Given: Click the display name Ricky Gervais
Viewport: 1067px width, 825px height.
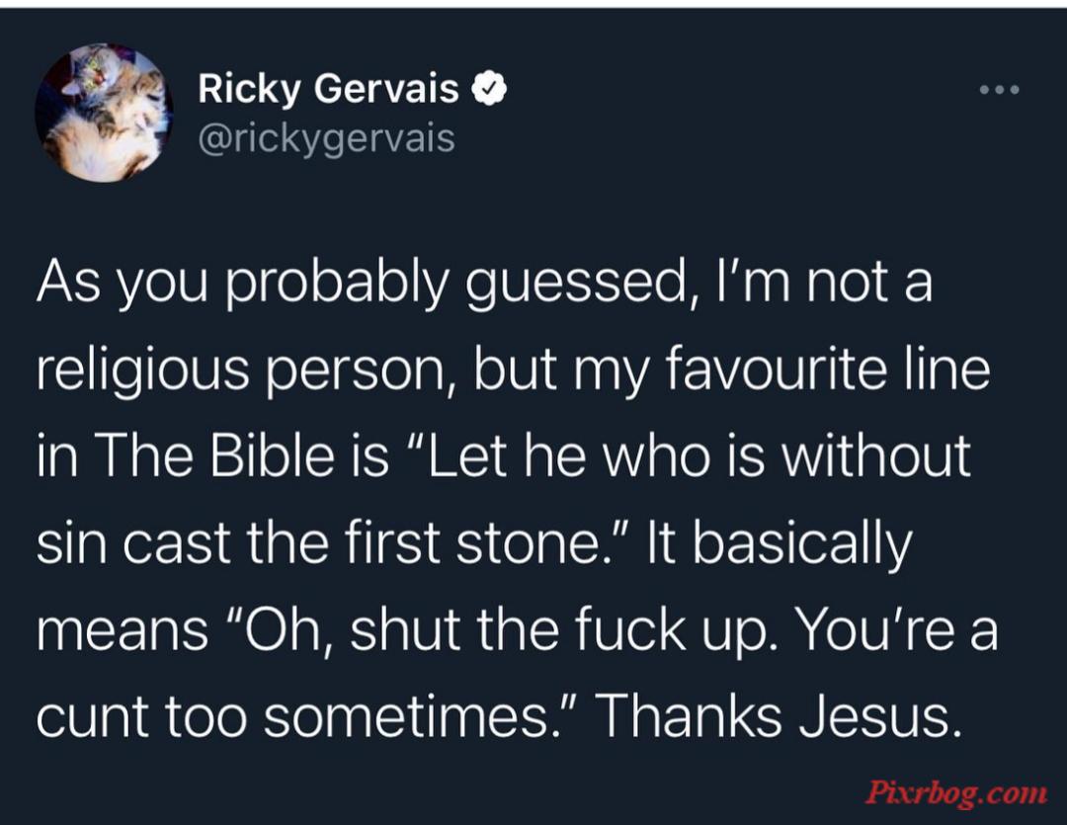Looking at the screenshot, I should pyautogui.click(x=329, y=89).
